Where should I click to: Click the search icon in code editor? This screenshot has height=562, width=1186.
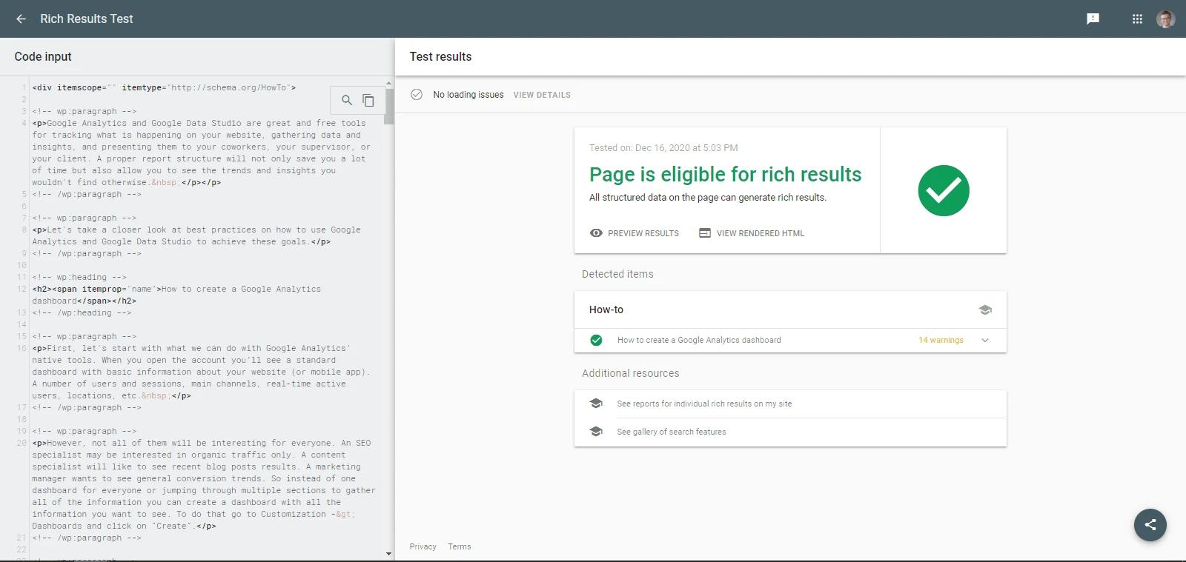[x=346, y=100]
